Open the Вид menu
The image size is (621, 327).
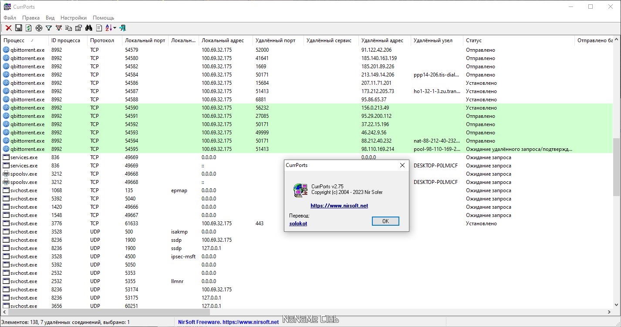[x=50, y=18]
